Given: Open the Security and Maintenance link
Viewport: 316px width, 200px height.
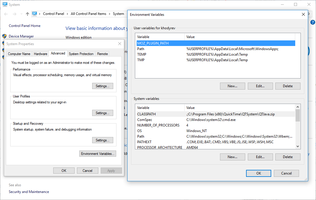Looking at the screenshot, I should (x=29, y=192).
